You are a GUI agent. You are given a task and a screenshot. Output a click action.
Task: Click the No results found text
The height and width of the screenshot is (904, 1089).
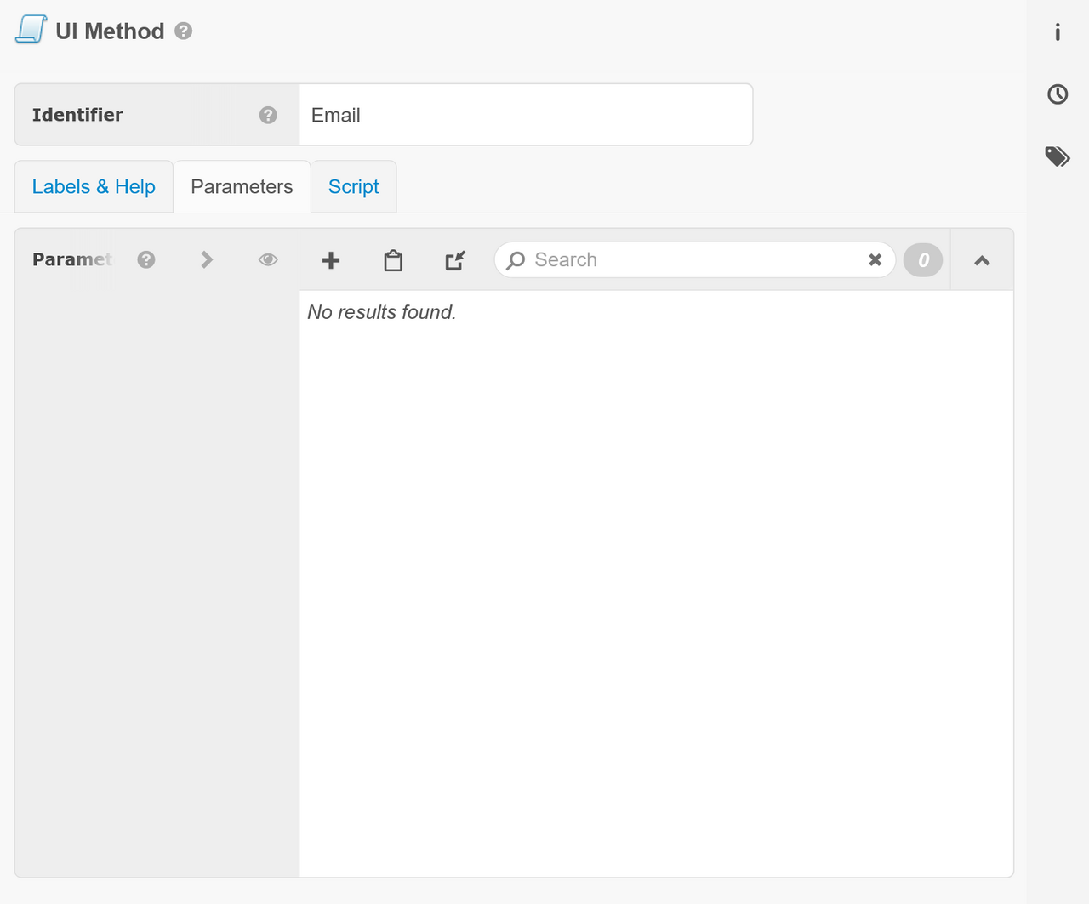382,312
